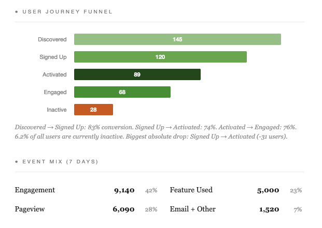Click the Event Mix (7 Days) heading
The height and width of the screenshot is (228, 322).
click(x=60, y=162)
